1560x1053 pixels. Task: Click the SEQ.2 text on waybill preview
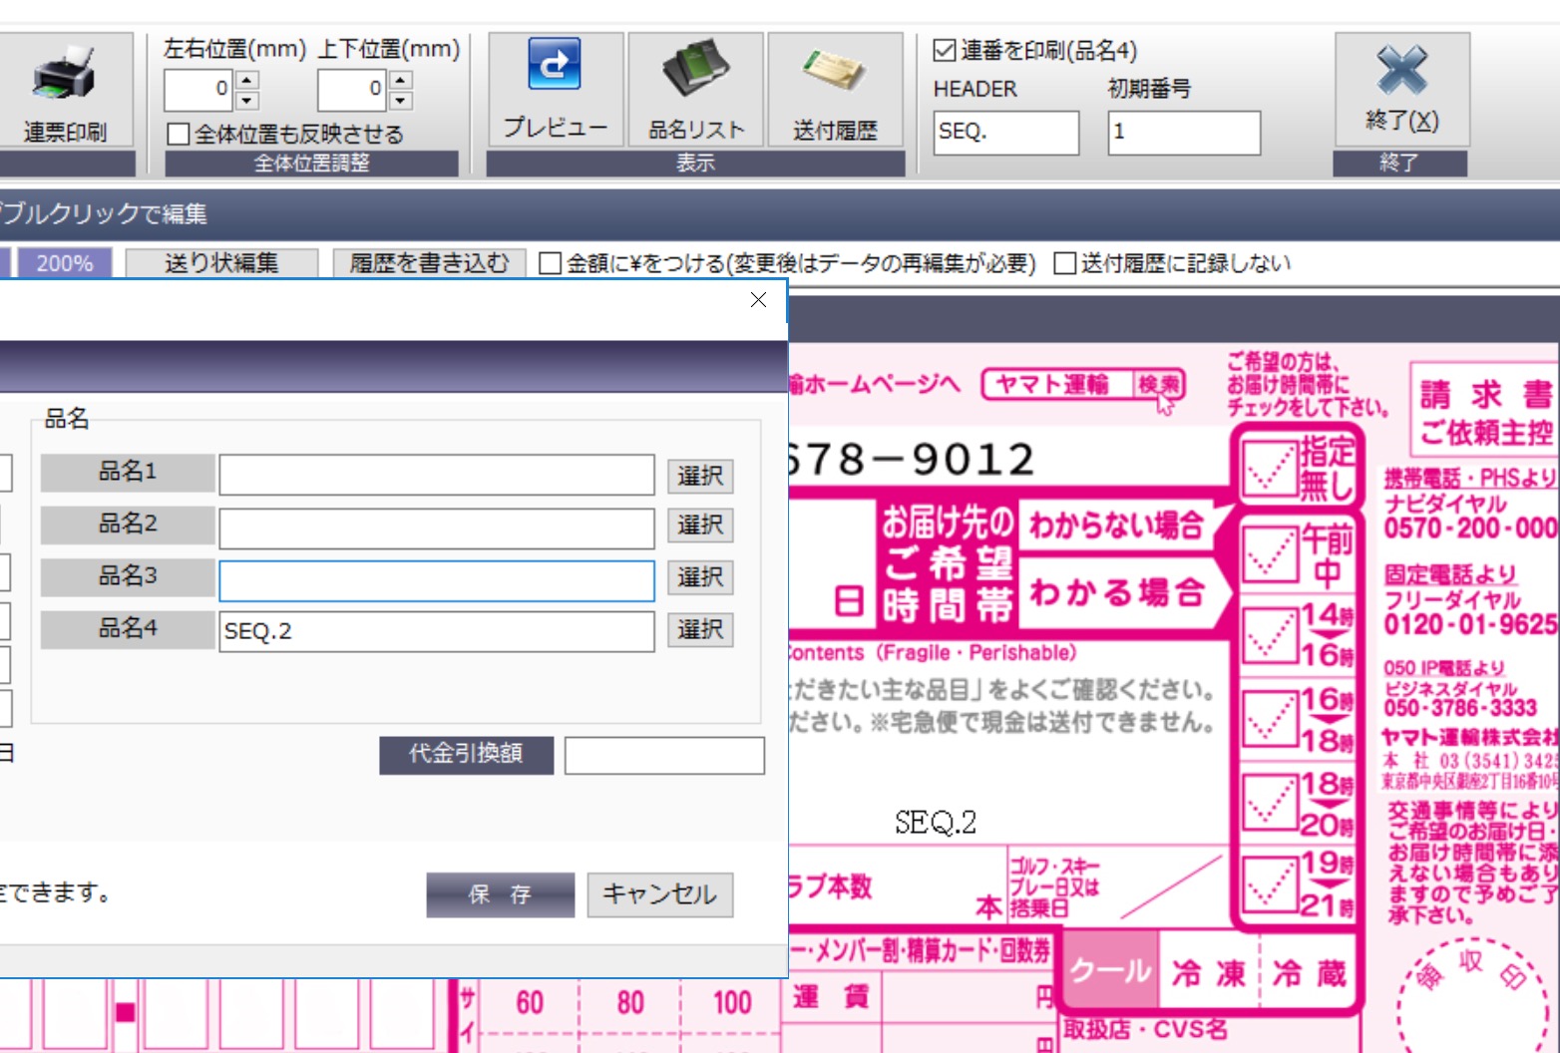[936, 823]
